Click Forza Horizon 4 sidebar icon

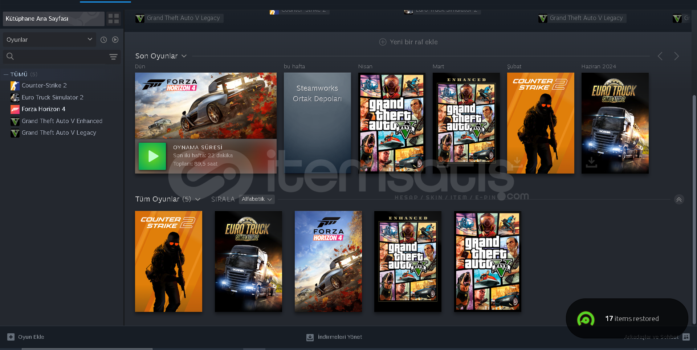[x=15, y=109]
